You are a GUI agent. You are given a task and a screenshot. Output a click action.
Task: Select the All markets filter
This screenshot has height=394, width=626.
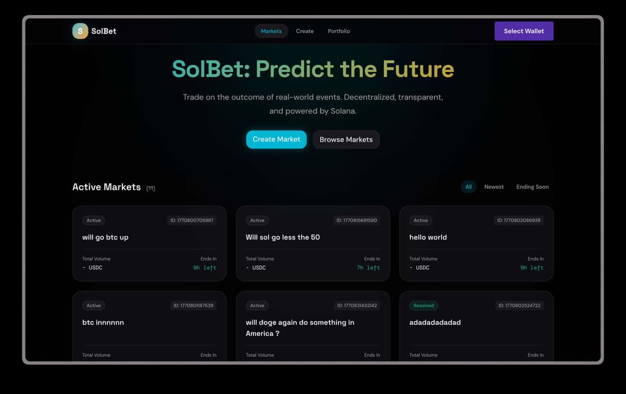(x=468, y=186)
